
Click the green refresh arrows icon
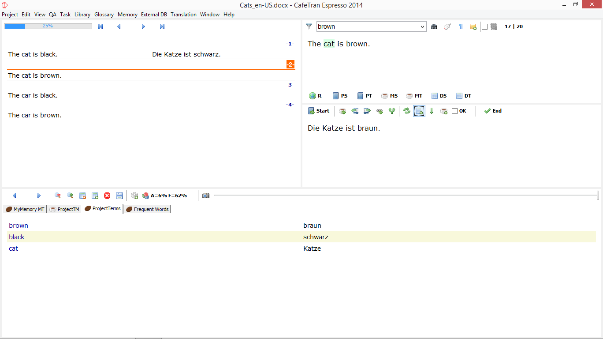[407, 111]
